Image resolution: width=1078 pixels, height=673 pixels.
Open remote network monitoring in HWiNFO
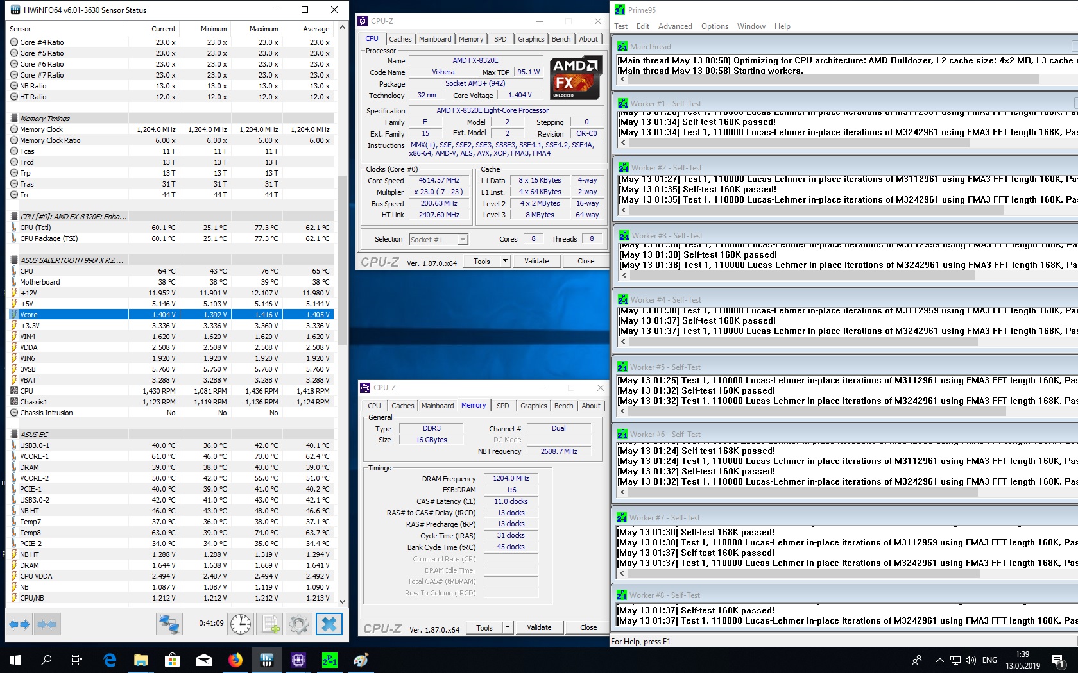coord(169,624)
